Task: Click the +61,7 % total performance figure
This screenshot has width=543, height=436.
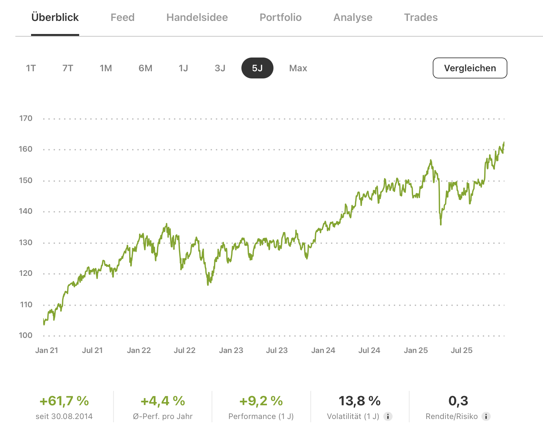Action: (x=64, y=401)
